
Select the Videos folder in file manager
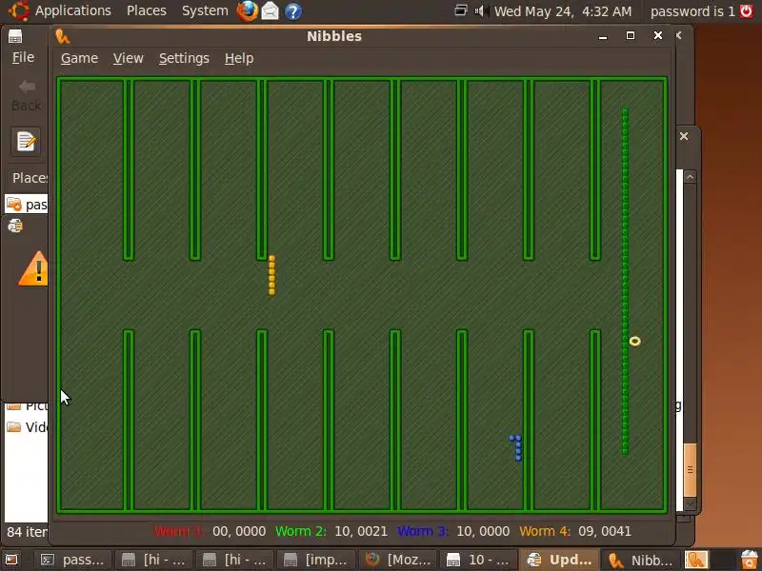point(27,426)
